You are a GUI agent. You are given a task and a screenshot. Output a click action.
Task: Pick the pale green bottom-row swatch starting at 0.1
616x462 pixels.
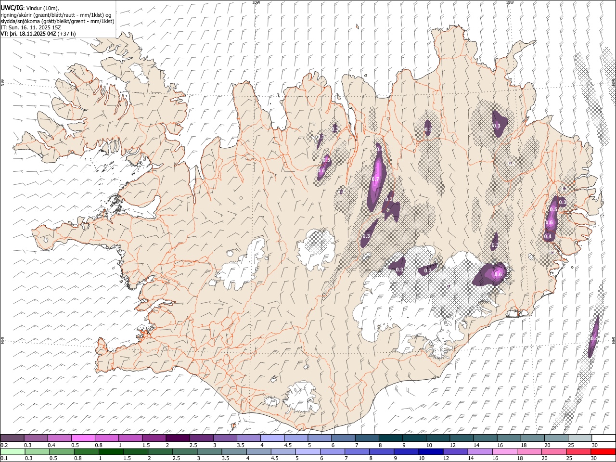pos(13,451)
